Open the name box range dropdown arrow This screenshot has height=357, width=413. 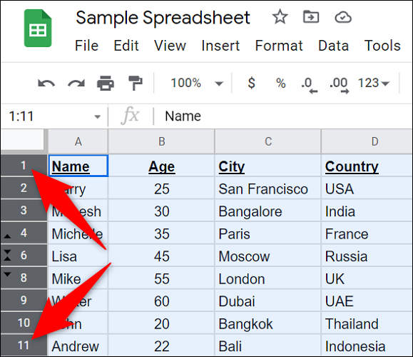(x=98, y=116)
